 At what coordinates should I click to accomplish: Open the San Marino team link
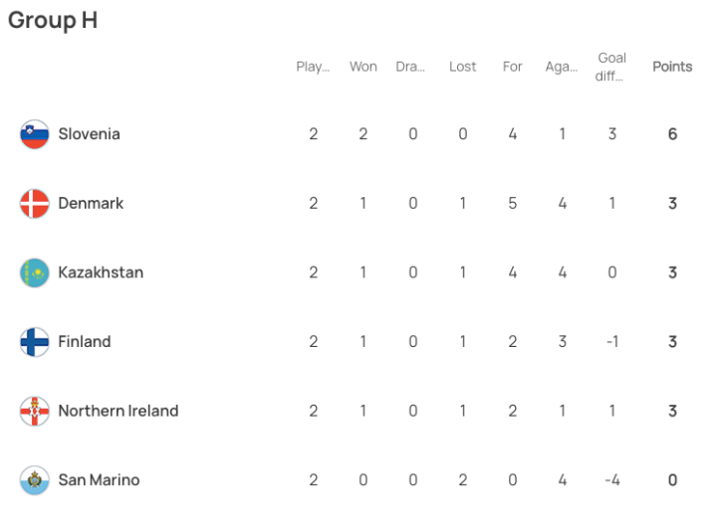[x=99, y=480]
